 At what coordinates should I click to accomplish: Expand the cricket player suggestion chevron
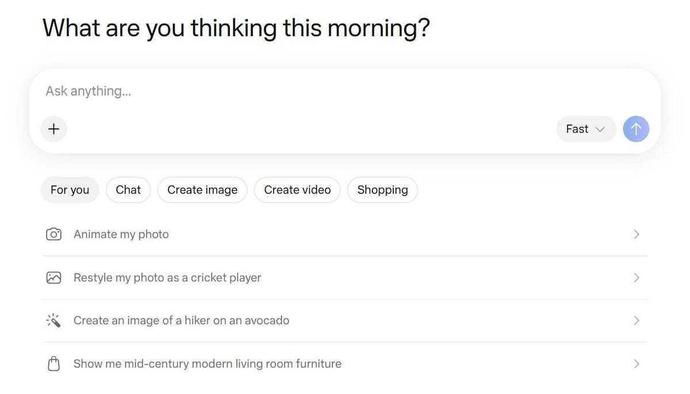(636, 277)
